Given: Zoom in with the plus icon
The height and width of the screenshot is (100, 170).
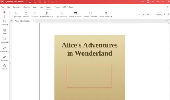Looking at the screenshot, I should pos(164,14).
